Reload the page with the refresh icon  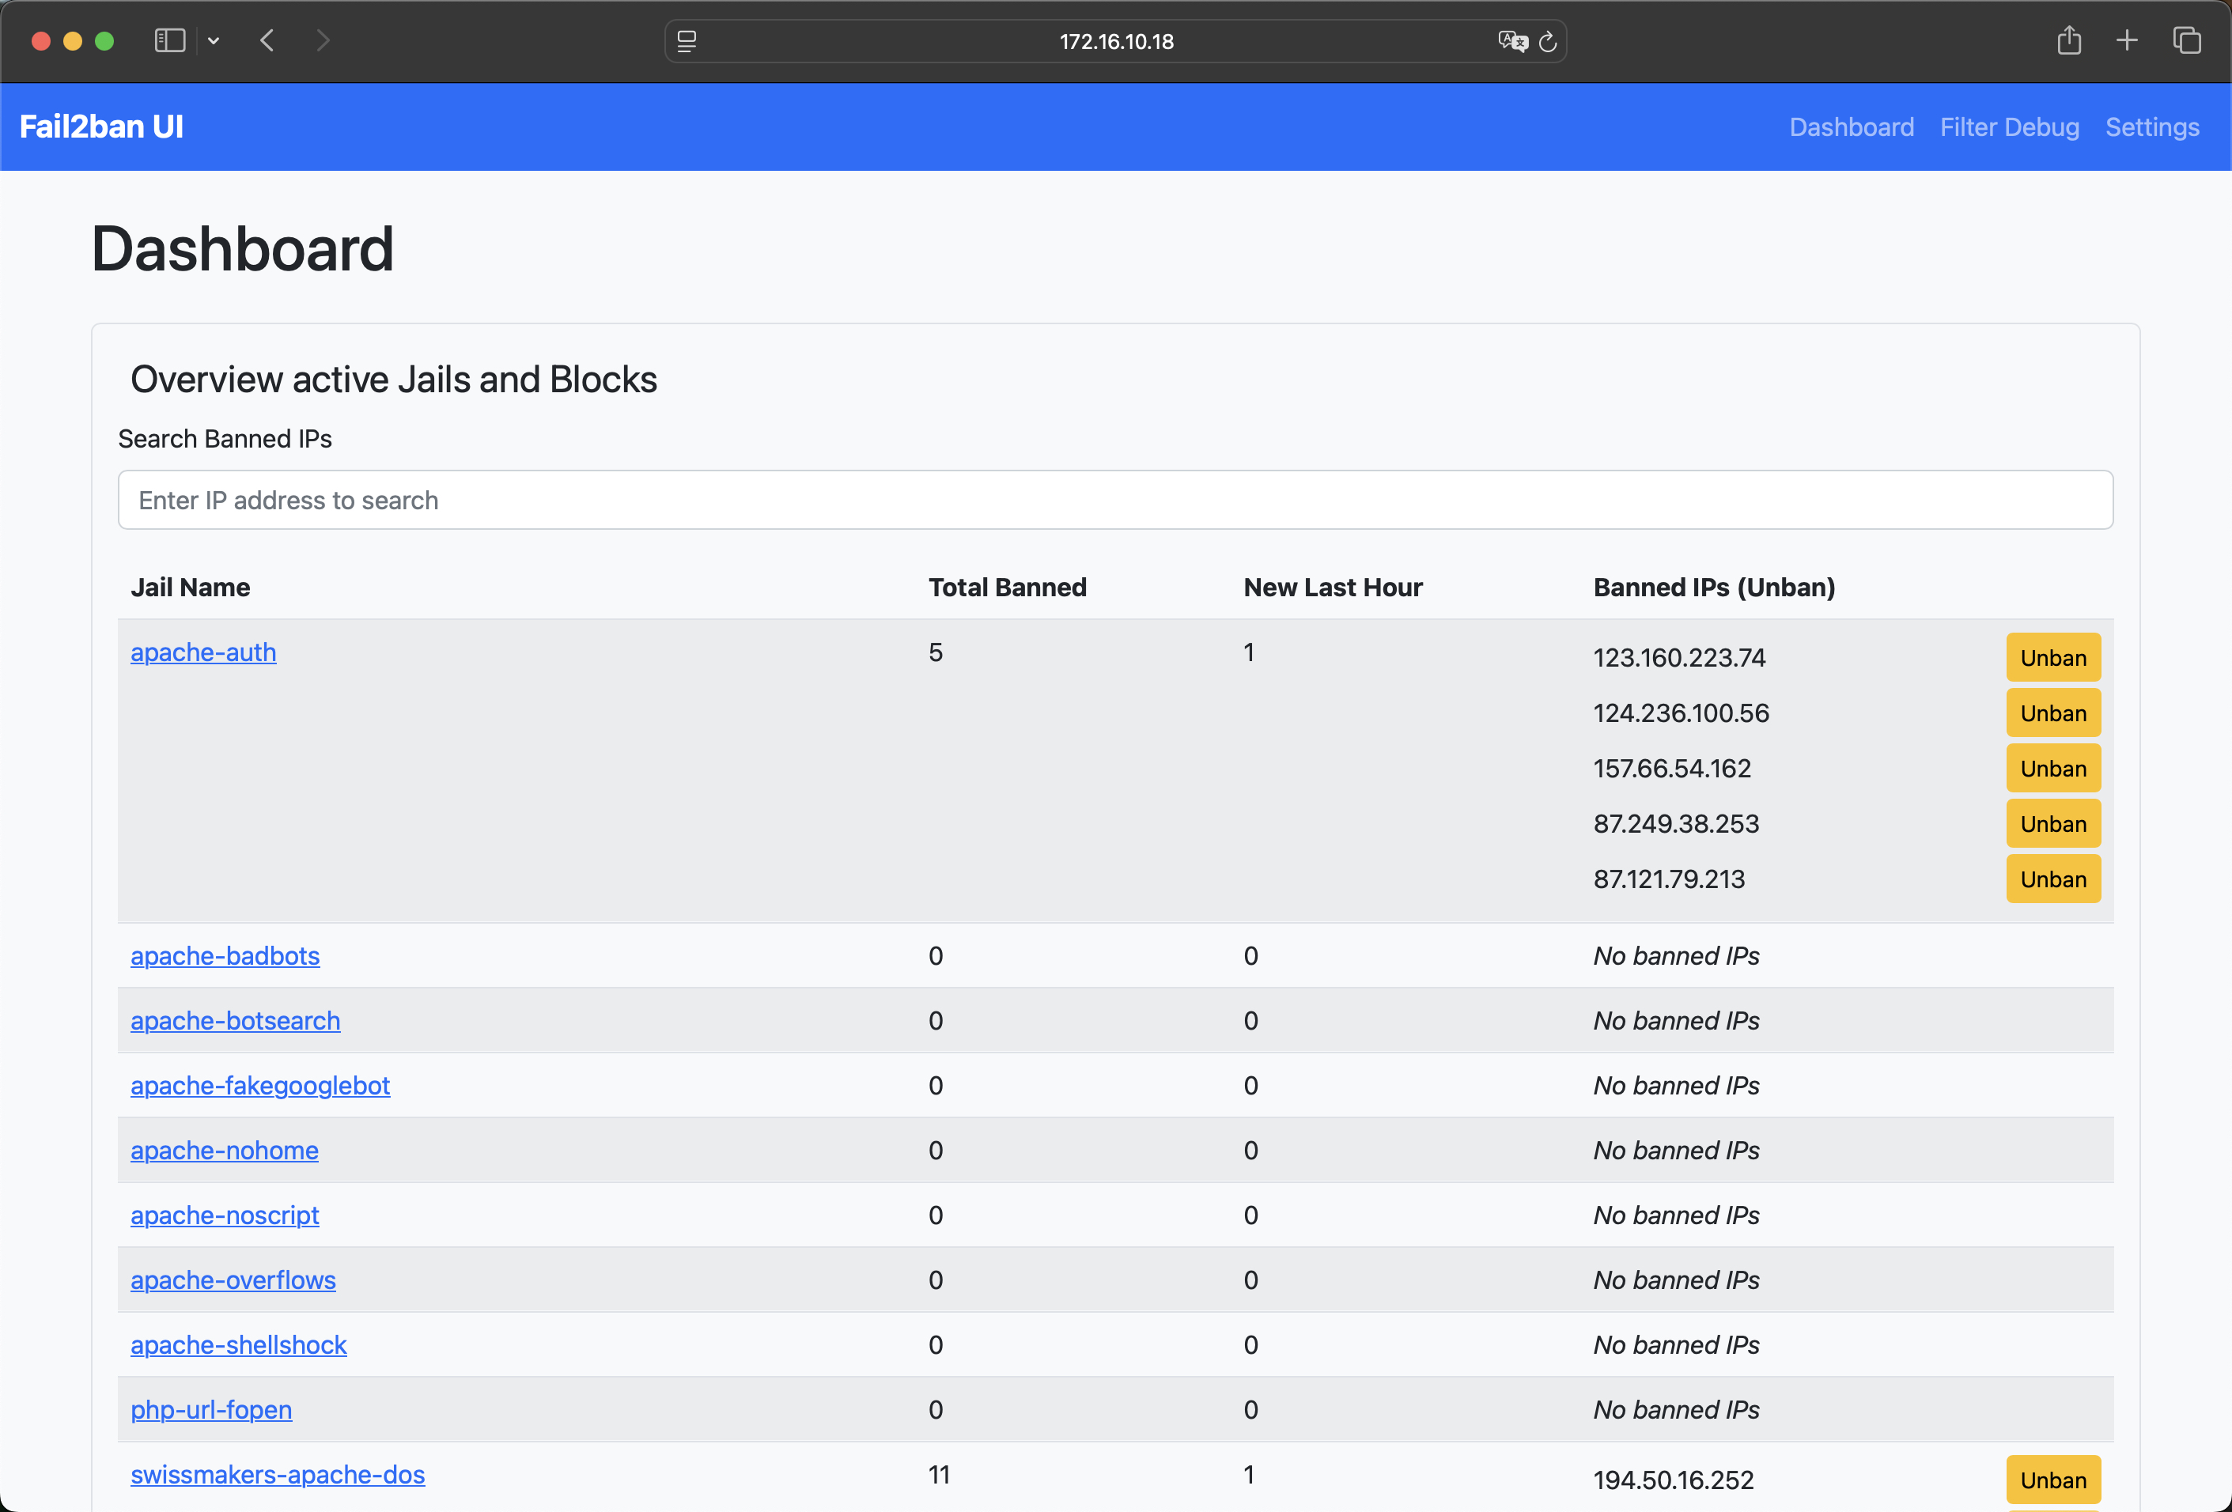click(1548, 41)
